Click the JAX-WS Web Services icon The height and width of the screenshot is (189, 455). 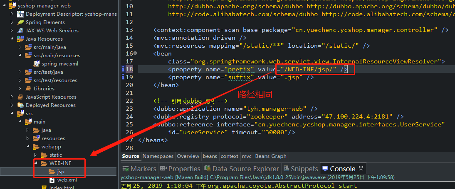point(20,31)
